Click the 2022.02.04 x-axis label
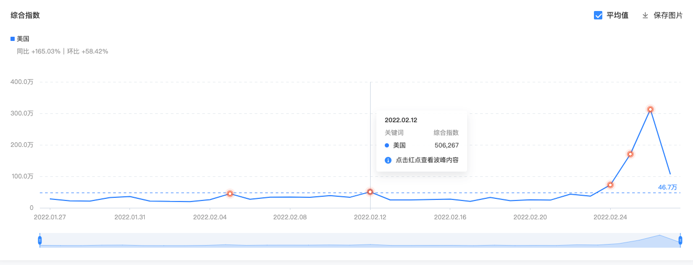This screenshot has width=693, height=265. 209,216
